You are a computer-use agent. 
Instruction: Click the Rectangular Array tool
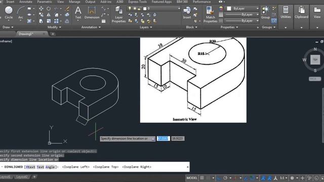click(x=56, y=21)
